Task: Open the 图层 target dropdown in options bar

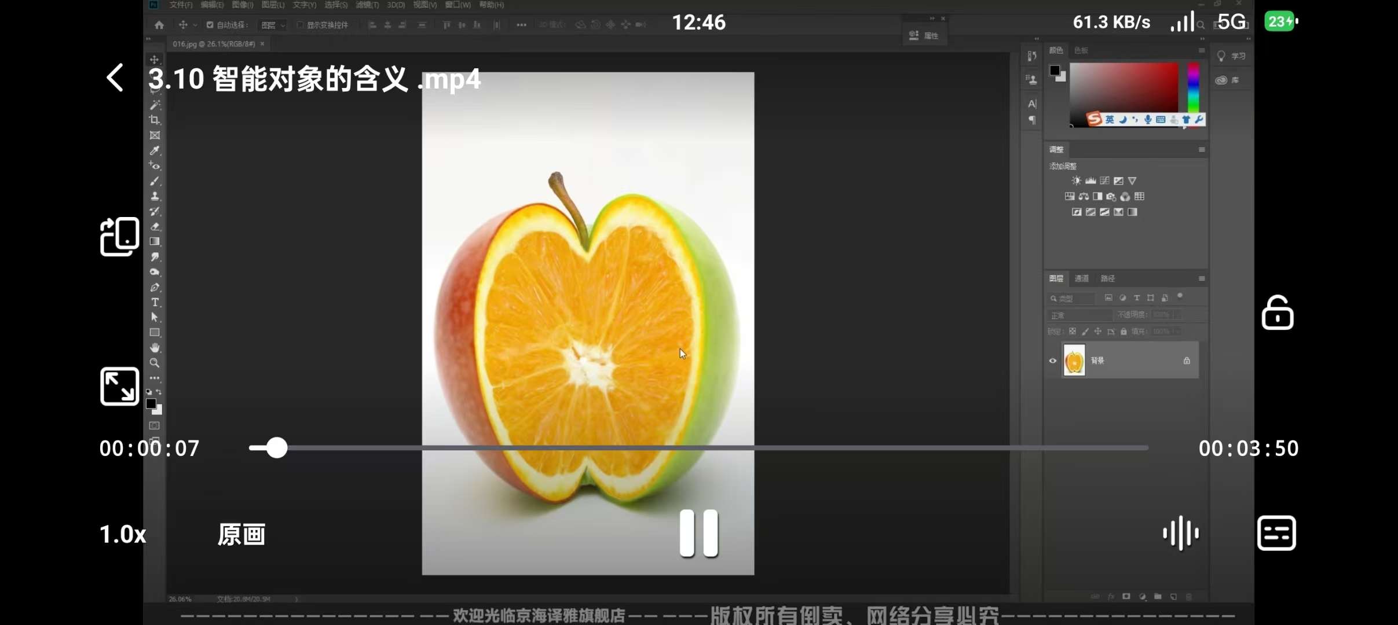Action: [x=273, y=25]
